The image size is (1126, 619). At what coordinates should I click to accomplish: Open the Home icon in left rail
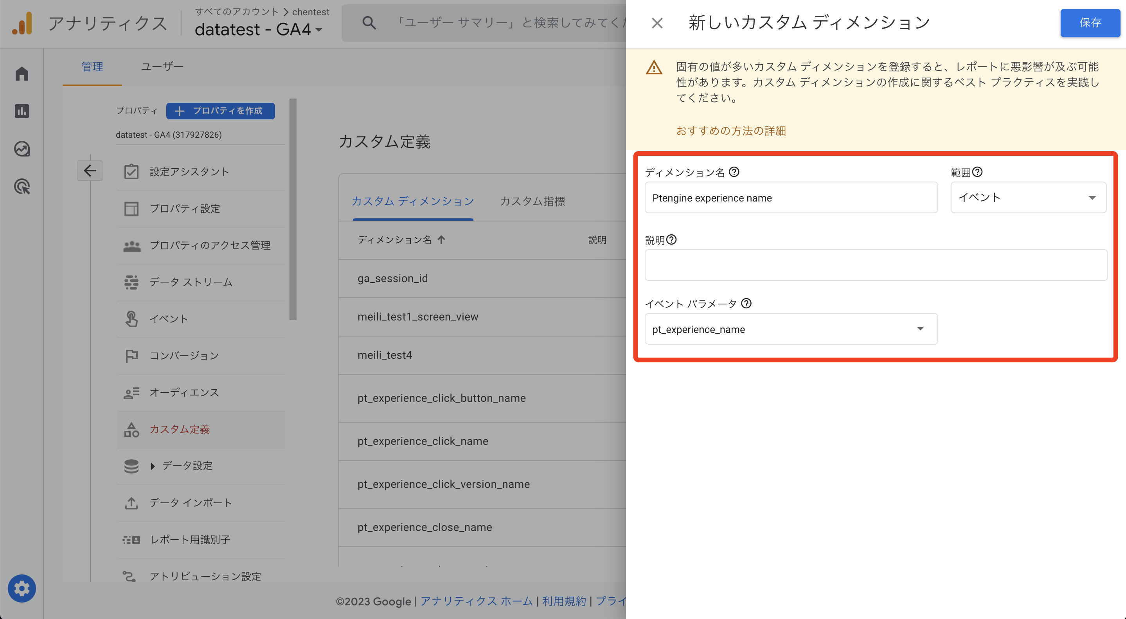pyautogui.click(x=22, y=74)
